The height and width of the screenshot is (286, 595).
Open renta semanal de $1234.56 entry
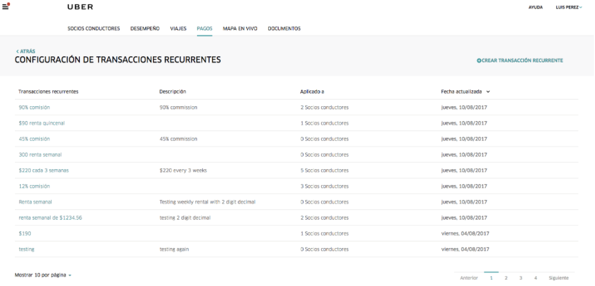(x=50, y=218)
